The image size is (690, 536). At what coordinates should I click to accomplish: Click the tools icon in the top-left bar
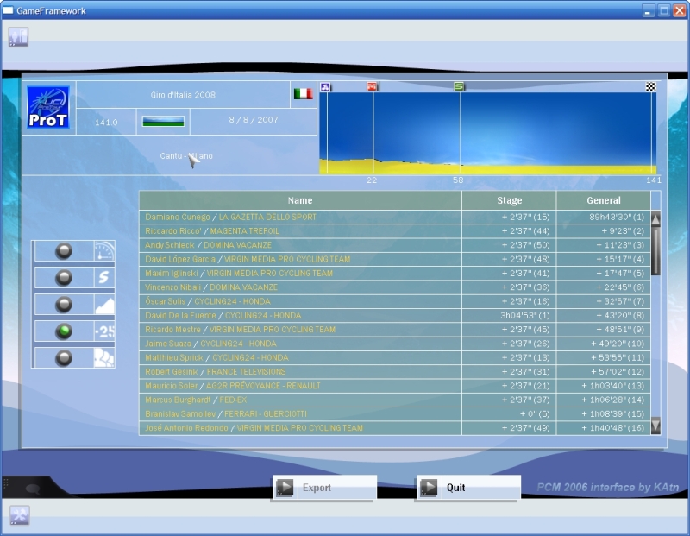(x=18, y=36)
